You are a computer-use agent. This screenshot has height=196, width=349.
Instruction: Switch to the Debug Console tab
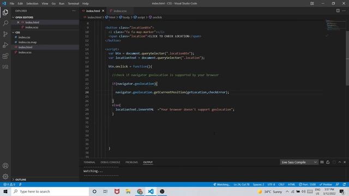[x=110, y=162]
